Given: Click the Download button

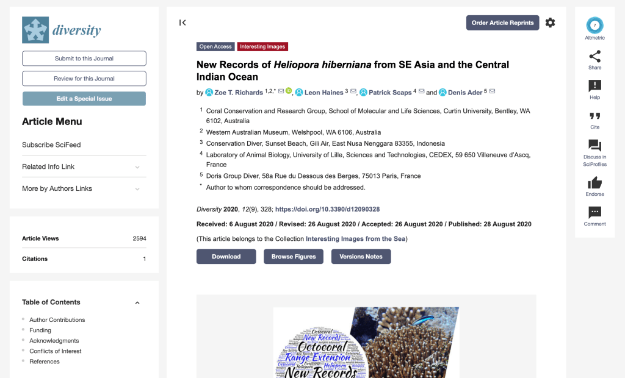Looking at the screenshot, I should tap(226, 257).
